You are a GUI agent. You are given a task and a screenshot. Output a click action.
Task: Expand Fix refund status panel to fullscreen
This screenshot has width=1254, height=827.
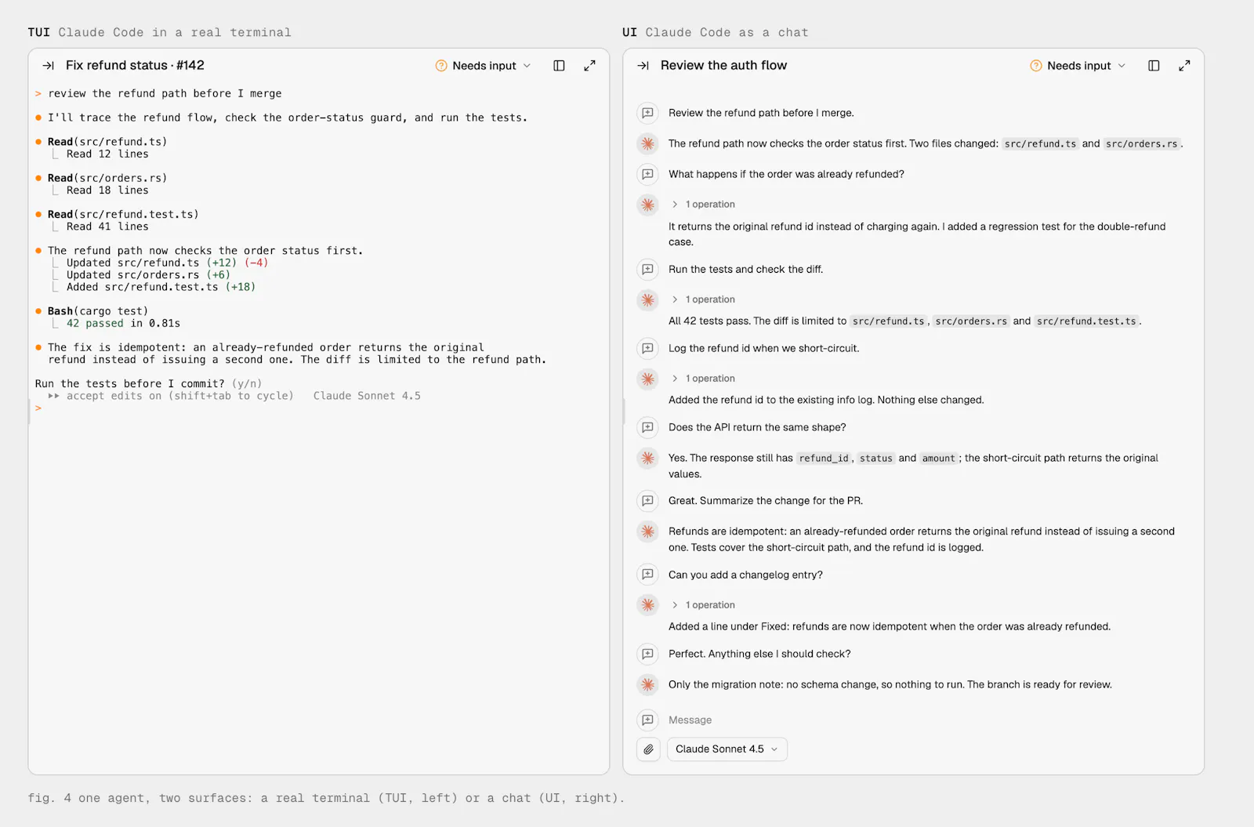[589, 66]
